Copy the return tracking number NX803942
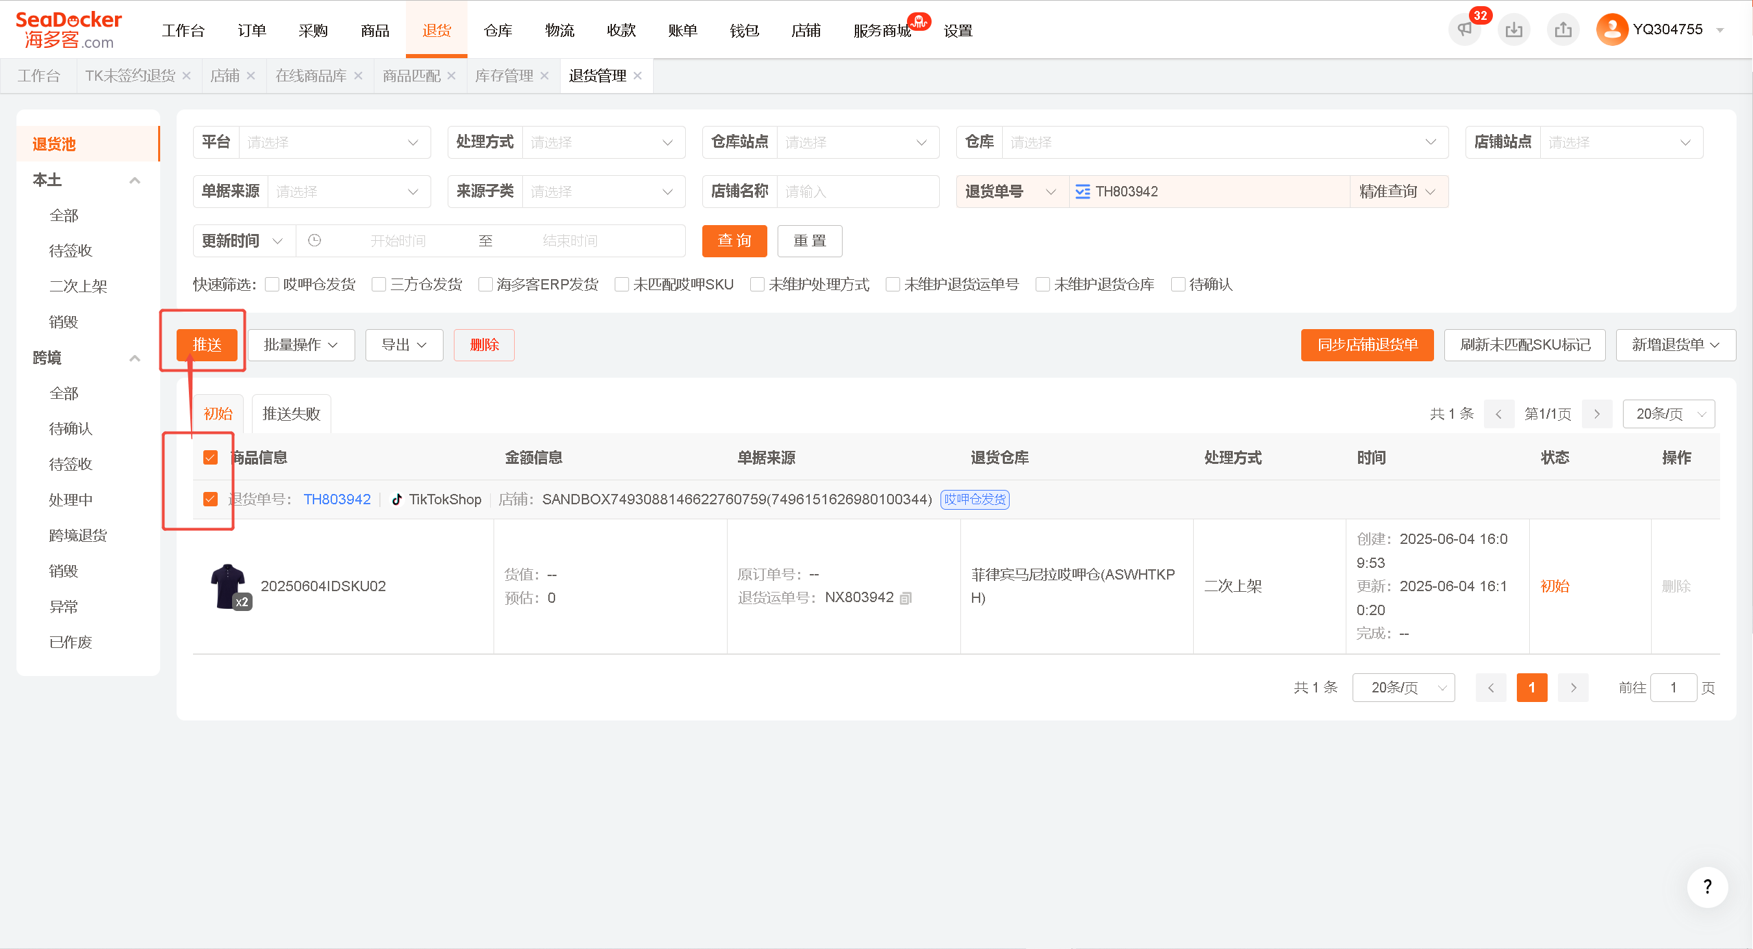The width and height of the screenshot is (1753, 949). (x=906, y=598)
